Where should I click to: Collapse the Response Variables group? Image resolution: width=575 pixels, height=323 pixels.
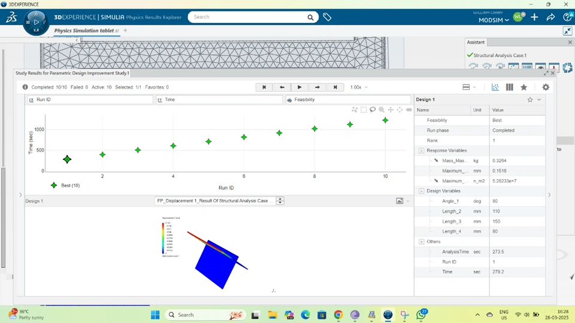[x=421, y=150]
